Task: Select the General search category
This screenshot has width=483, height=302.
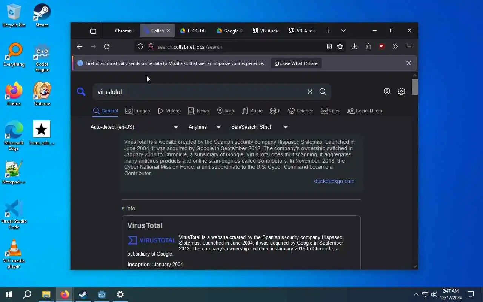Action: 106,111
